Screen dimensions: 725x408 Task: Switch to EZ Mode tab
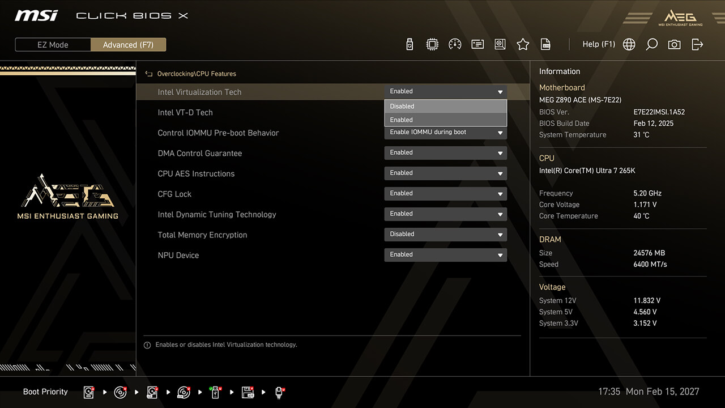[x=53, y=45]
